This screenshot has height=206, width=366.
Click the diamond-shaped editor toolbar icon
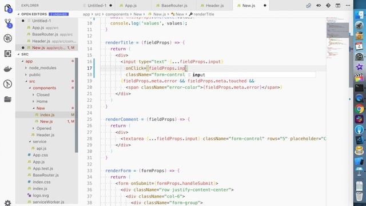click(328, 5)
